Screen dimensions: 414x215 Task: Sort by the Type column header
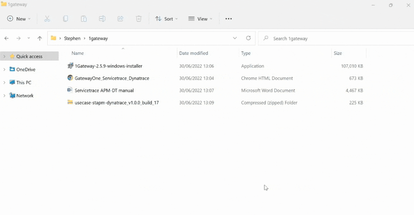[246, 53]
